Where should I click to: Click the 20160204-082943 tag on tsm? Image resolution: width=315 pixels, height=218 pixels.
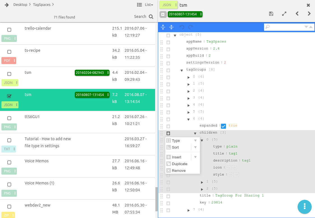click(x=91, y=72)
